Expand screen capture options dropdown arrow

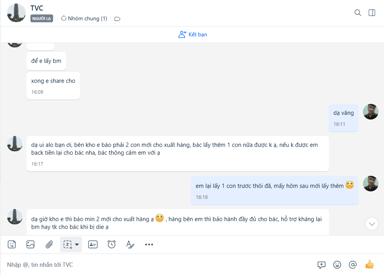click(77, 245)
